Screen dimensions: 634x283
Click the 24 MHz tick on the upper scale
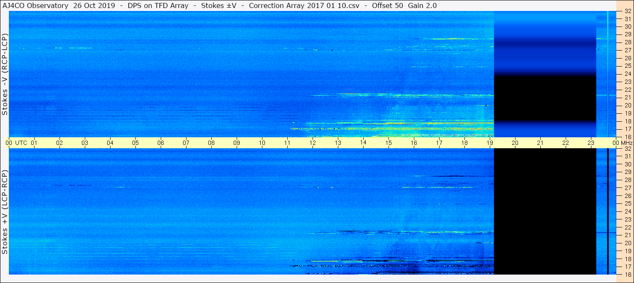[628, 74]
